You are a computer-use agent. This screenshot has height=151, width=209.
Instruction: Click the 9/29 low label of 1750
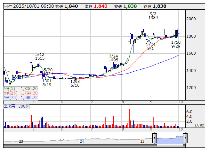click(x=175, y=44)
